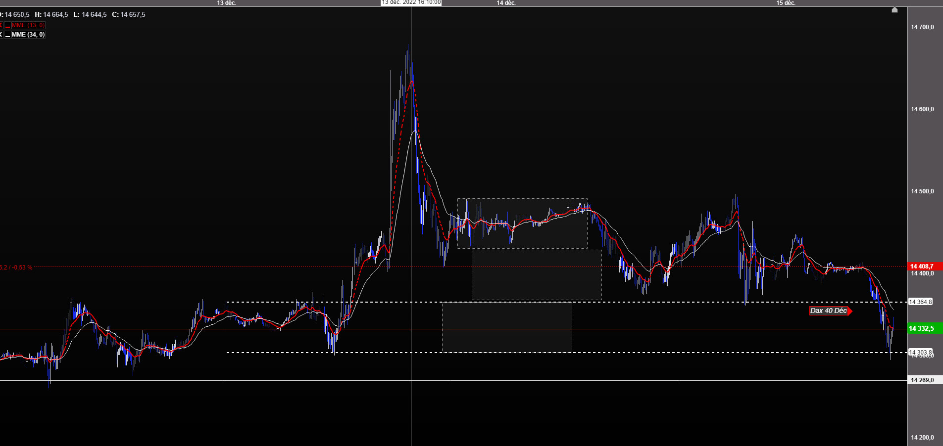Click the red arrow on the Dax 40 Déc tag
Image resolution: width=943 pixels, height=446 pixels.
coord(850,311)
